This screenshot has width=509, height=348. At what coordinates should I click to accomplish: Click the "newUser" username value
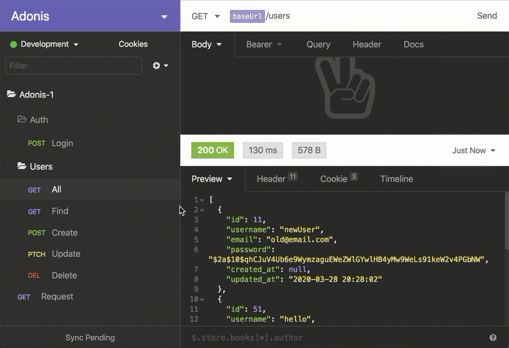pos(300,229)
